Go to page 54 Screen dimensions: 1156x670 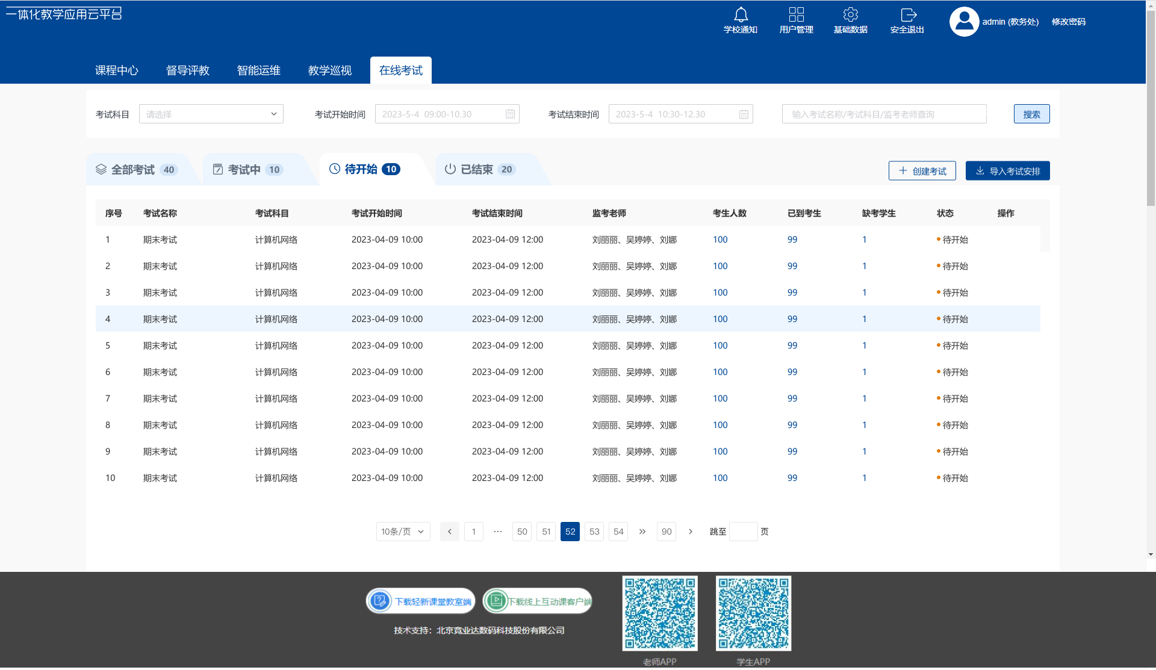point(618,532)
